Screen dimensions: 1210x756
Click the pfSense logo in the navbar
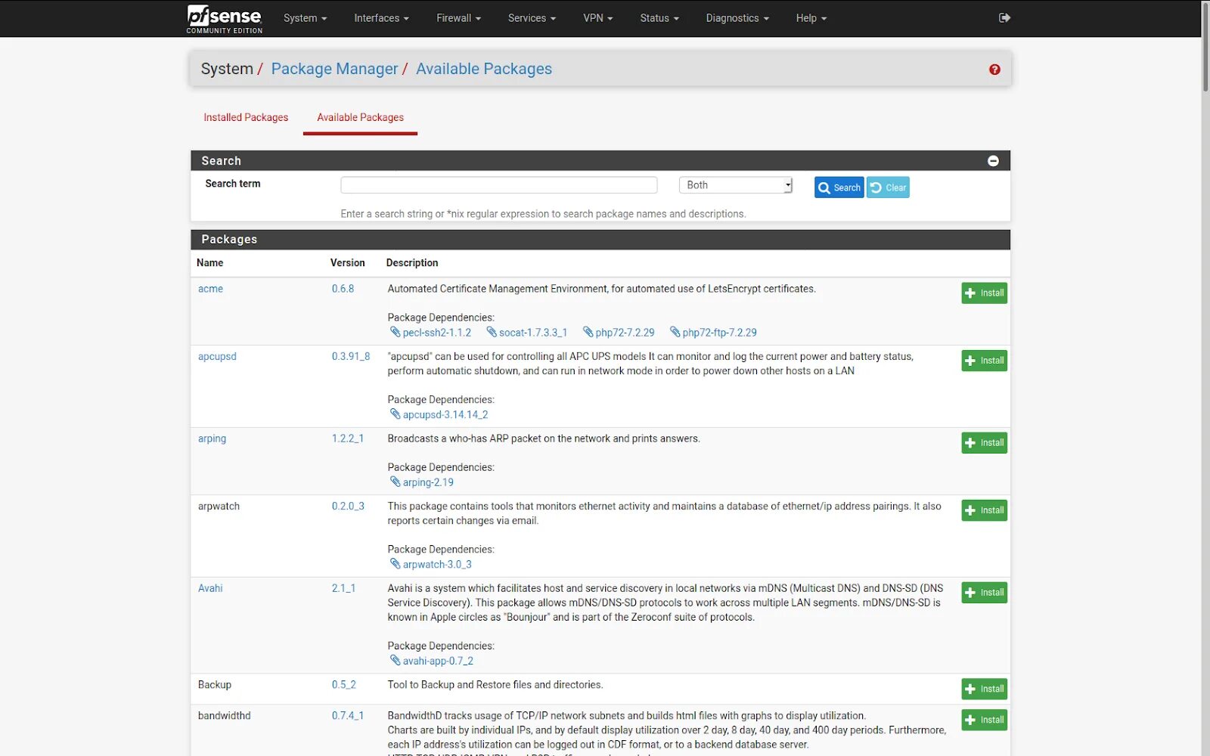pos(225,19)
